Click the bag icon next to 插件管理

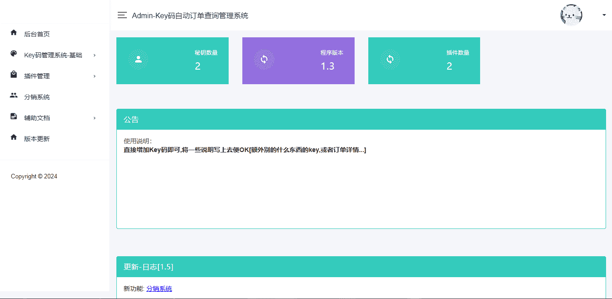(14, 75)
